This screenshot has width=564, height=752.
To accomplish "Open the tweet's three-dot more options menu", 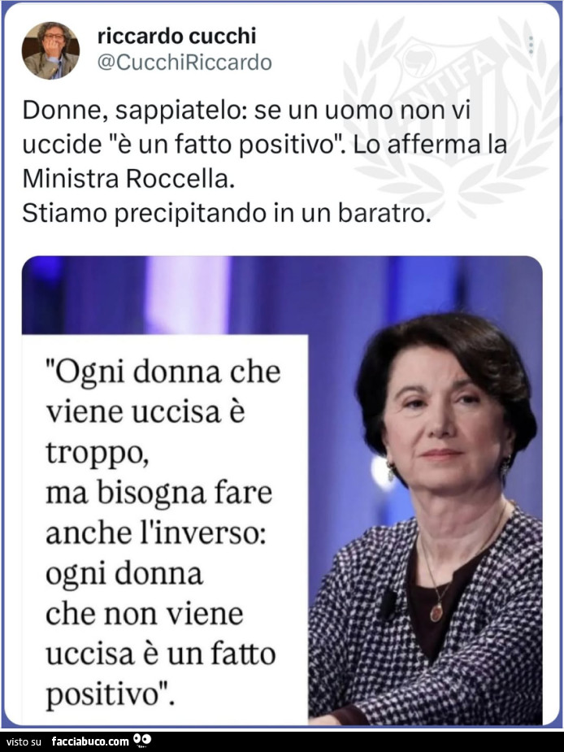I will (531, 45).
